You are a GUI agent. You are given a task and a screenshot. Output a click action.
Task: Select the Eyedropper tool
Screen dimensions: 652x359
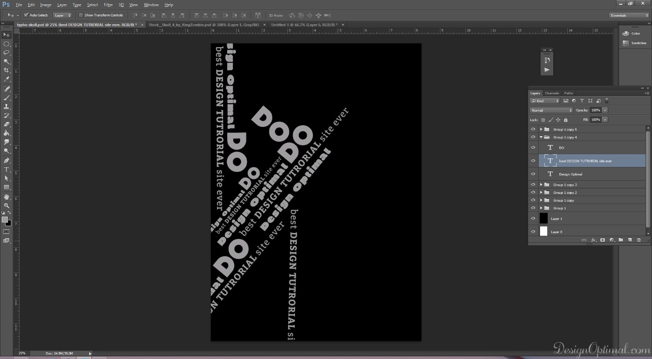click(x=6, y=79)
